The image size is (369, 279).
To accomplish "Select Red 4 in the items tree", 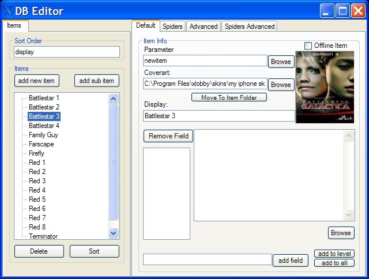I will [x=37, y=190].
